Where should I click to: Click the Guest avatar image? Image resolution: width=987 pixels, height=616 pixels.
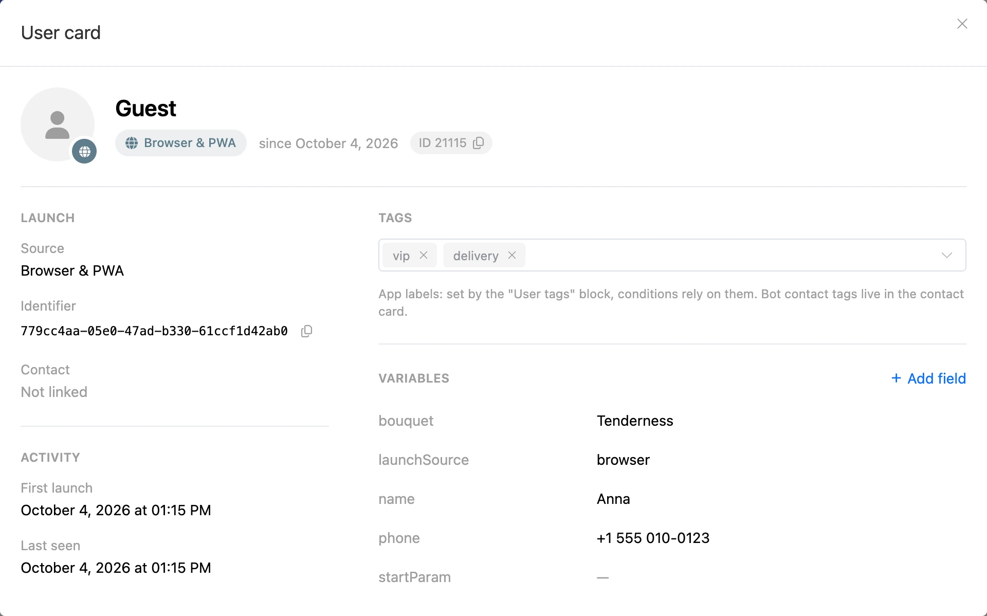click(x=58, y=124)
